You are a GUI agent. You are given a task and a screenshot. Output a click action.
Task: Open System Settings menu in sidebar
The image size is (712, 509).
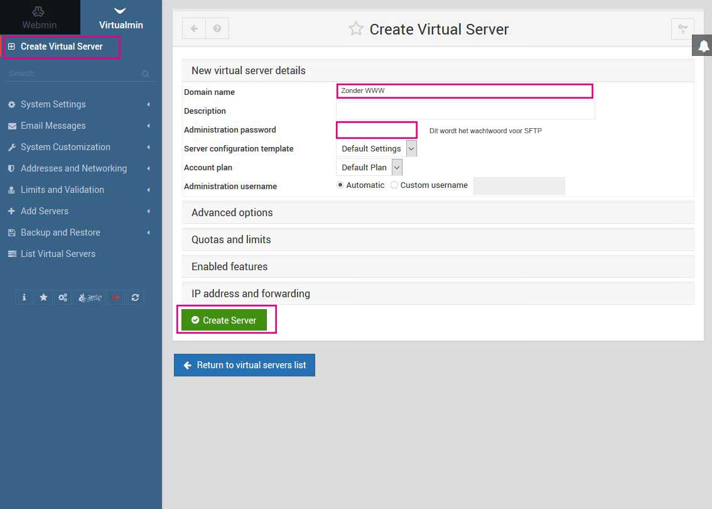(53, 104)
